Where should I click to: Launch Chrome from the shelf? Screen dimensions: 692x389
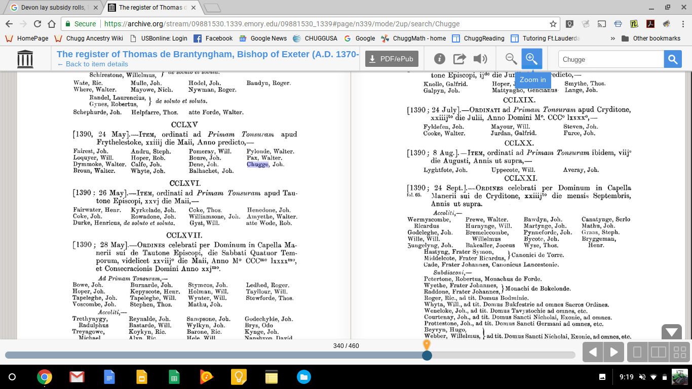pyautogui.click(x=45, y=377)
